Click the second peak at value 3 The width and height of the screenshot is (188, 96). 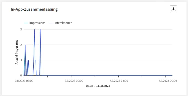pyautogui.click(x=40, y=29)
